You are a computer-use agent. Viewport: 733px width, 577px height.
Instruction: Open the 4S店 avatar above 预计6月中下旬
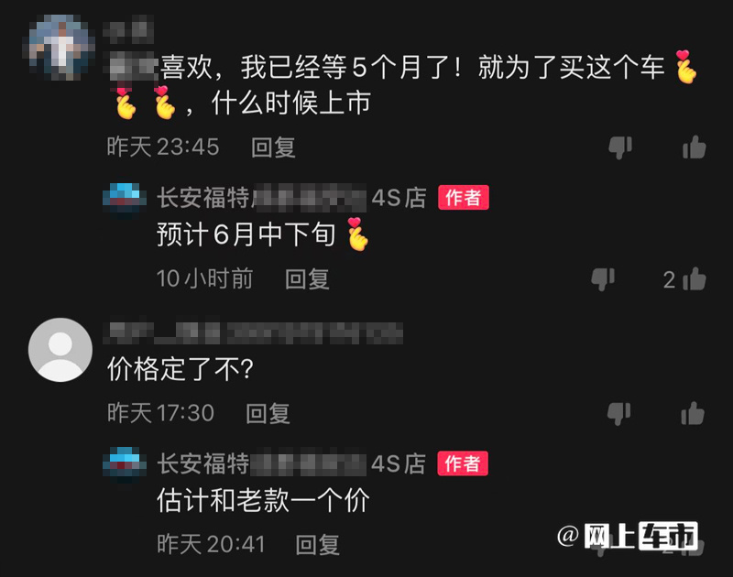click(124, 199)
